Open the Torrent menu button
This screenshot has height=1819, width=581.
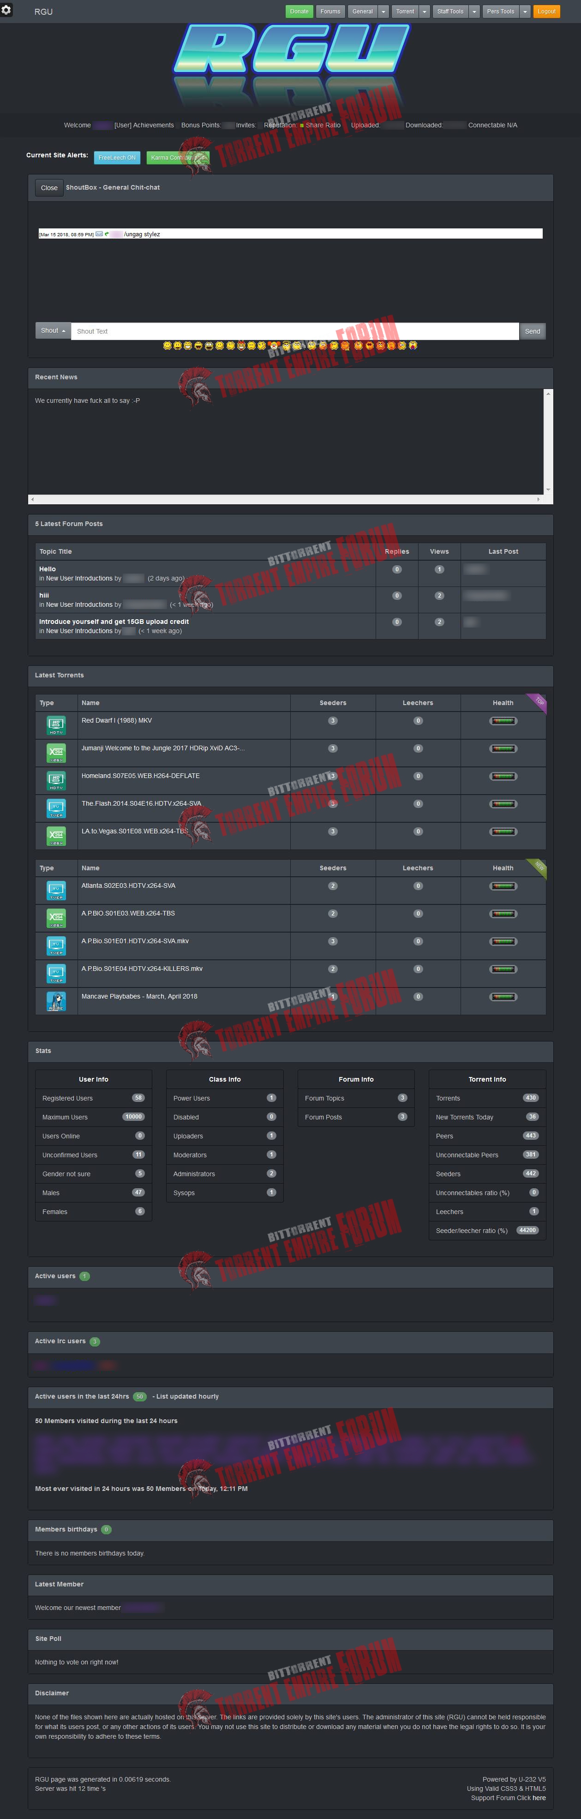405,11
